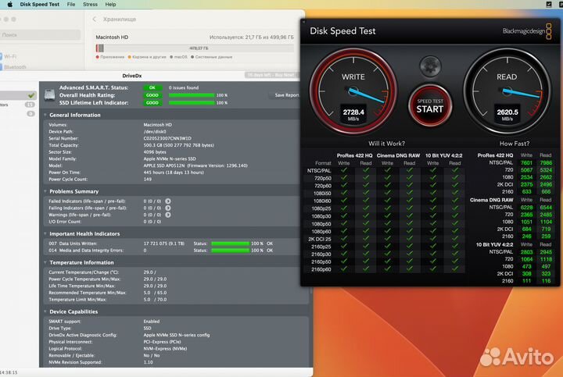Click the READ speed gauge
This screenshot has width=563, height=377.
click(507, 91)
